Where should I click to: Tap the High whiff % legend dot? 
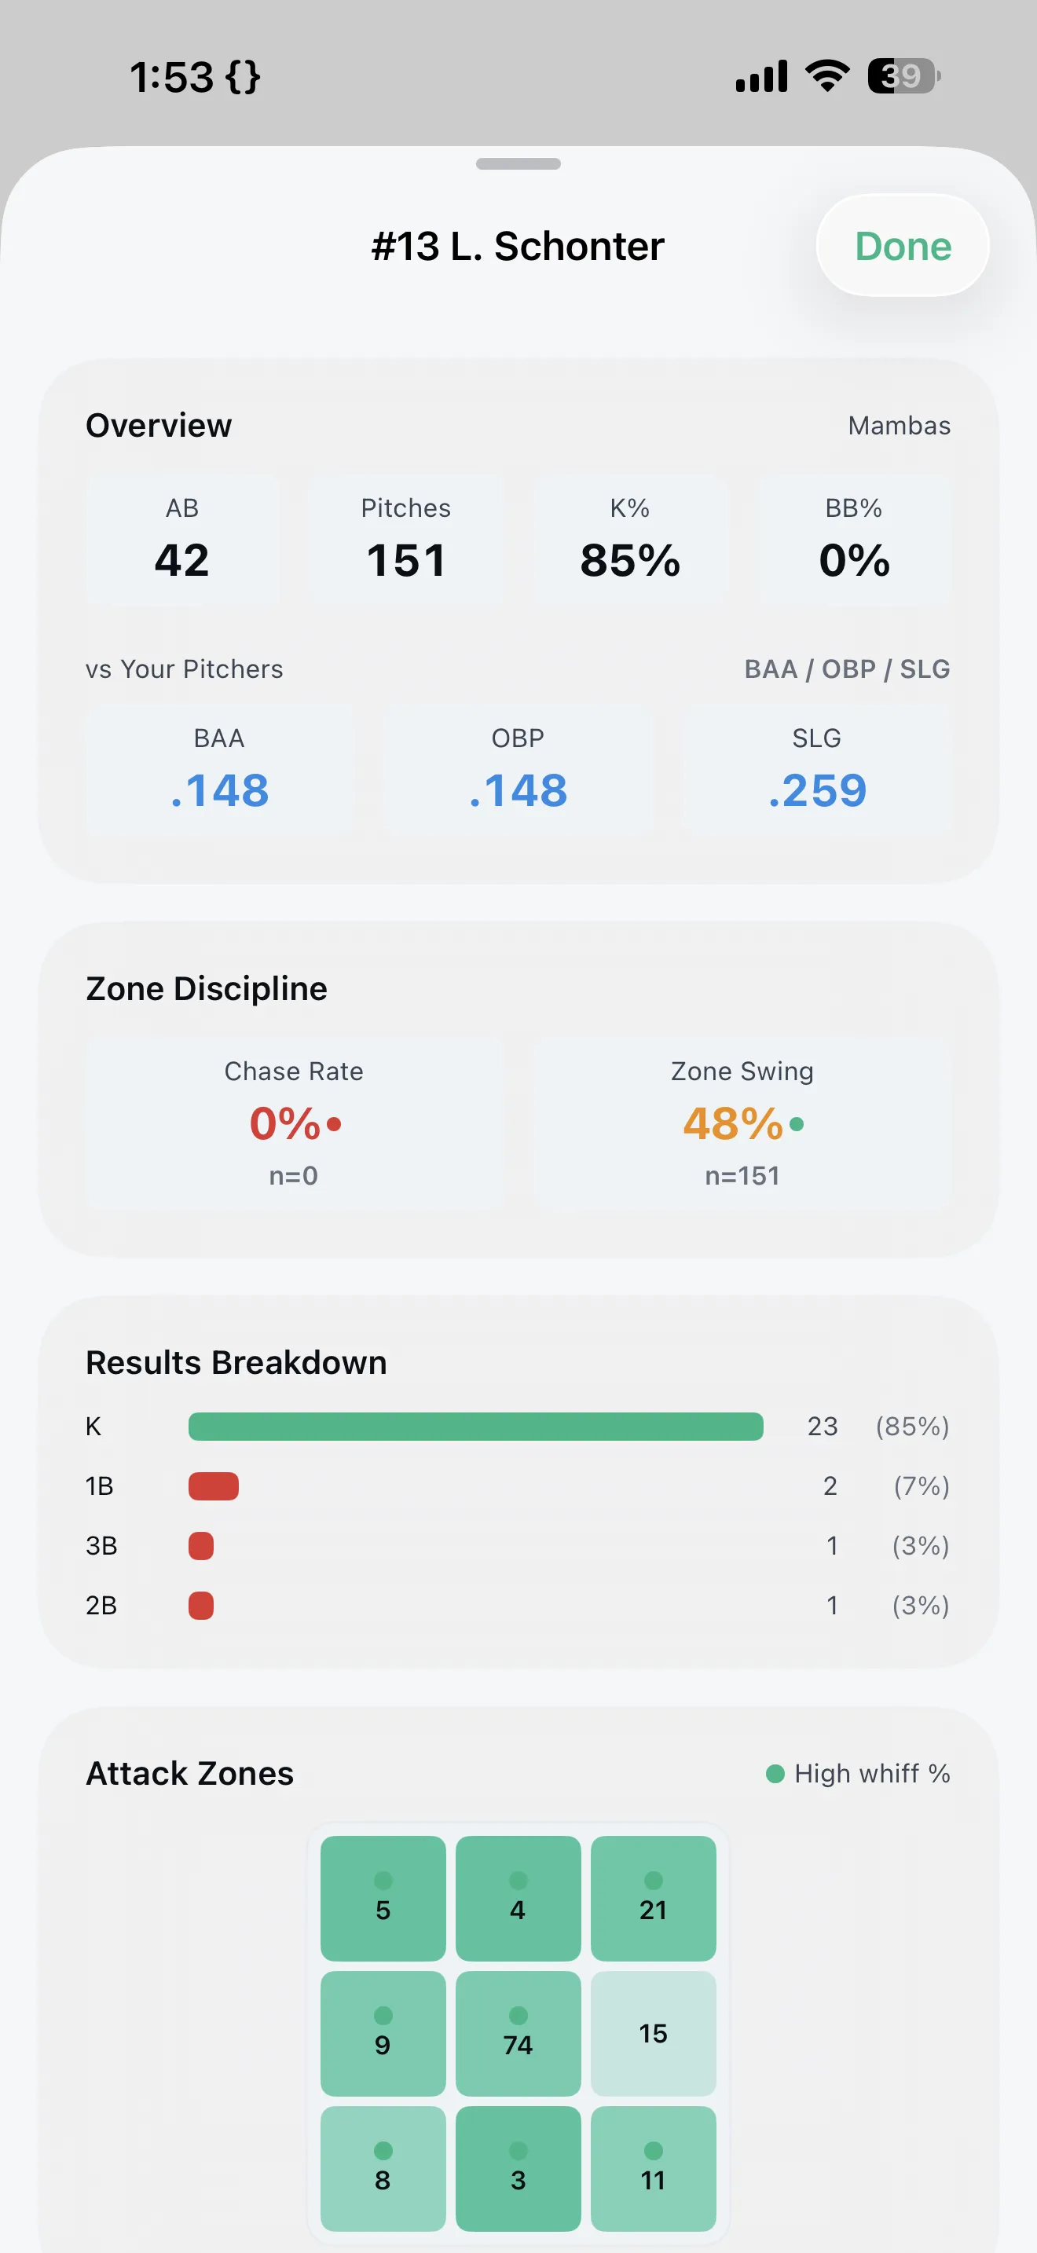click(775, 1774)
